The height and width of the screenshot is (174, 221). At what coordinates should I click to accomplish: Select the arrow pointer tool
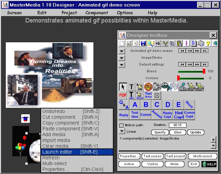123,87
